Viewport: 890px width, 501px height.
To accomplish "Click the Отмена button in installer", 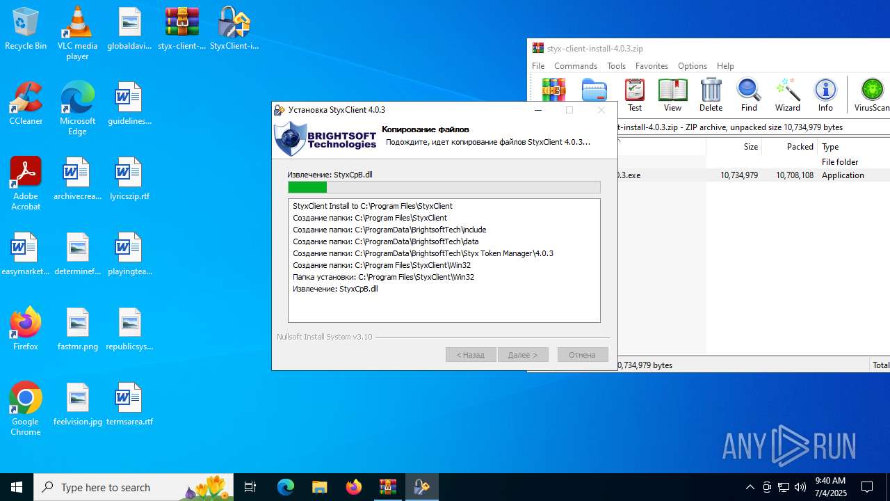I will click(583, 355).
